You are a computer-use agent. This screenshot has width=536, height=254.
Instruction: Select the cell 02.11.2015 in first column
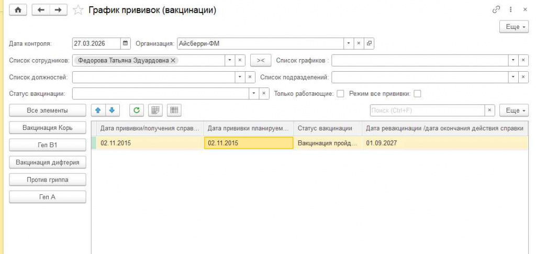point(150,143)
